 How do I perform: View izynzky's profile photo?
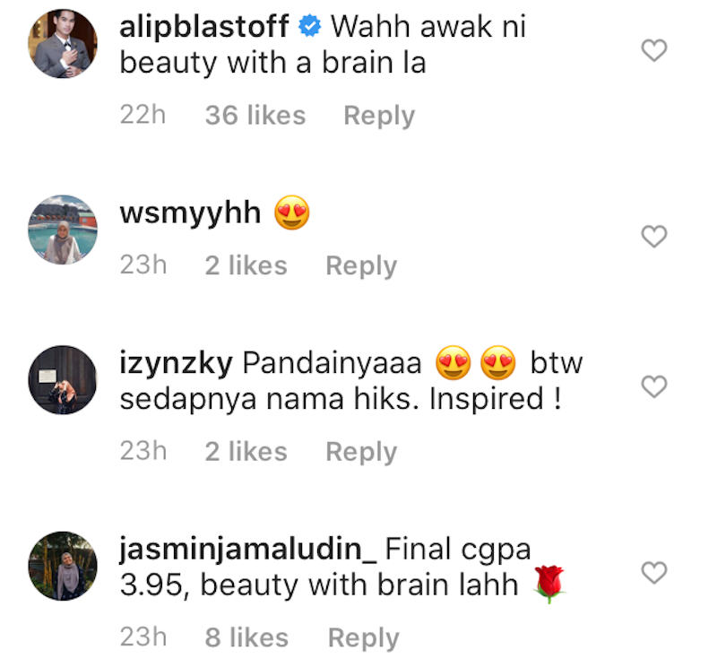[x=63, y=380]
